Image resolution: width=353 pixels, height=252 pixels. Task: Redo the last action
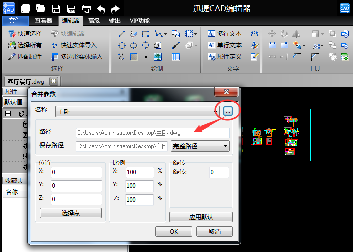[x=115, y=9]
